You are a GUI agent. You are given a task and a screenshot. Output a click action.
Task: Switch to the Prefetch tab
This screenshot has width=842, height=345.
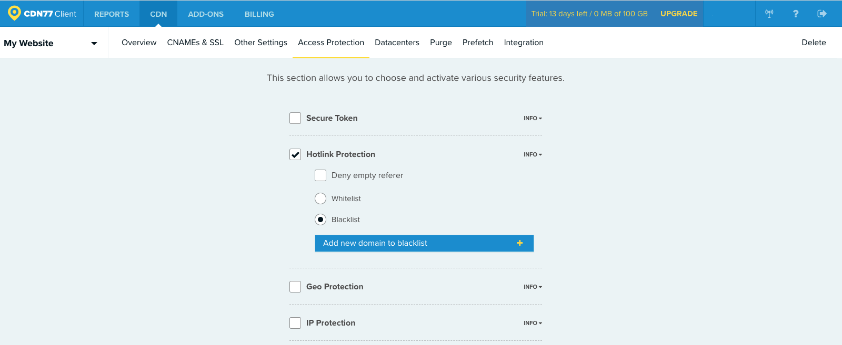(x=478, y=43)
